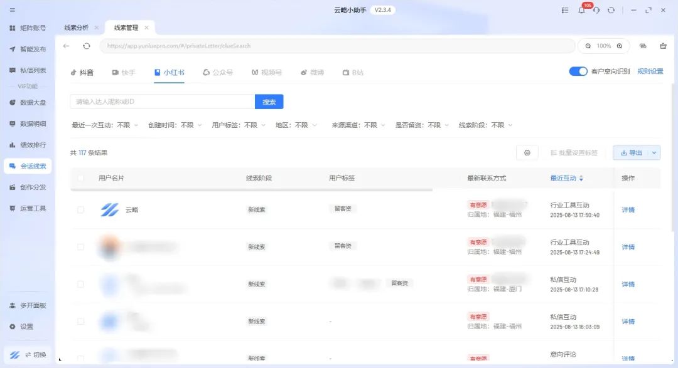This screenshot has width=678, height=368.
Task: Focus the nickname or ID search field
Action: point(163,102)
